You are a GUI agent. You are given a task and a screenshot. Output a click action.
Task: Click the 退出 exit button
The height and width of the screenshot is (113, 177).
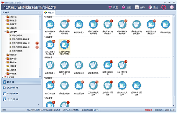(x=153, y=7)
